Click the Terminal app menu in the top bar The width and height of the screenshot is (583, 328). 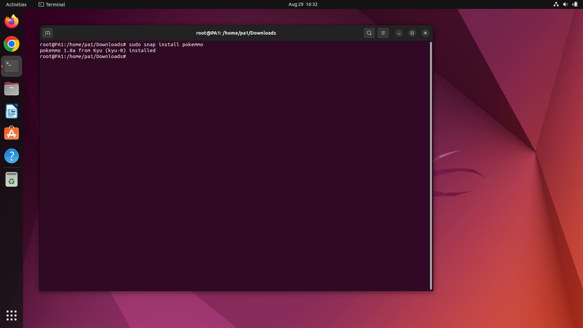[x=51, y=4]
